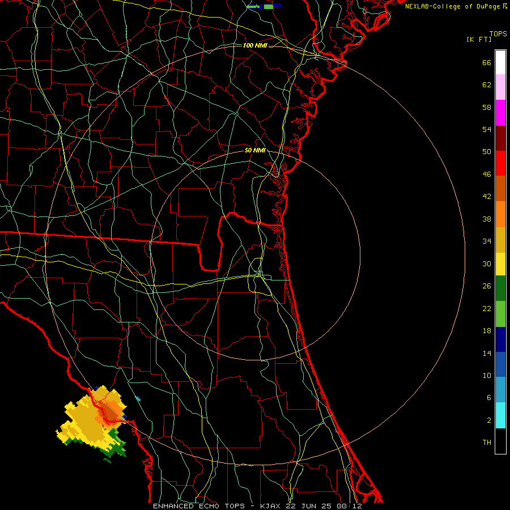The width and height of the screenshot is (510, 510).
Task: Click the small green echo at top edge
Action: click(264, 6)
